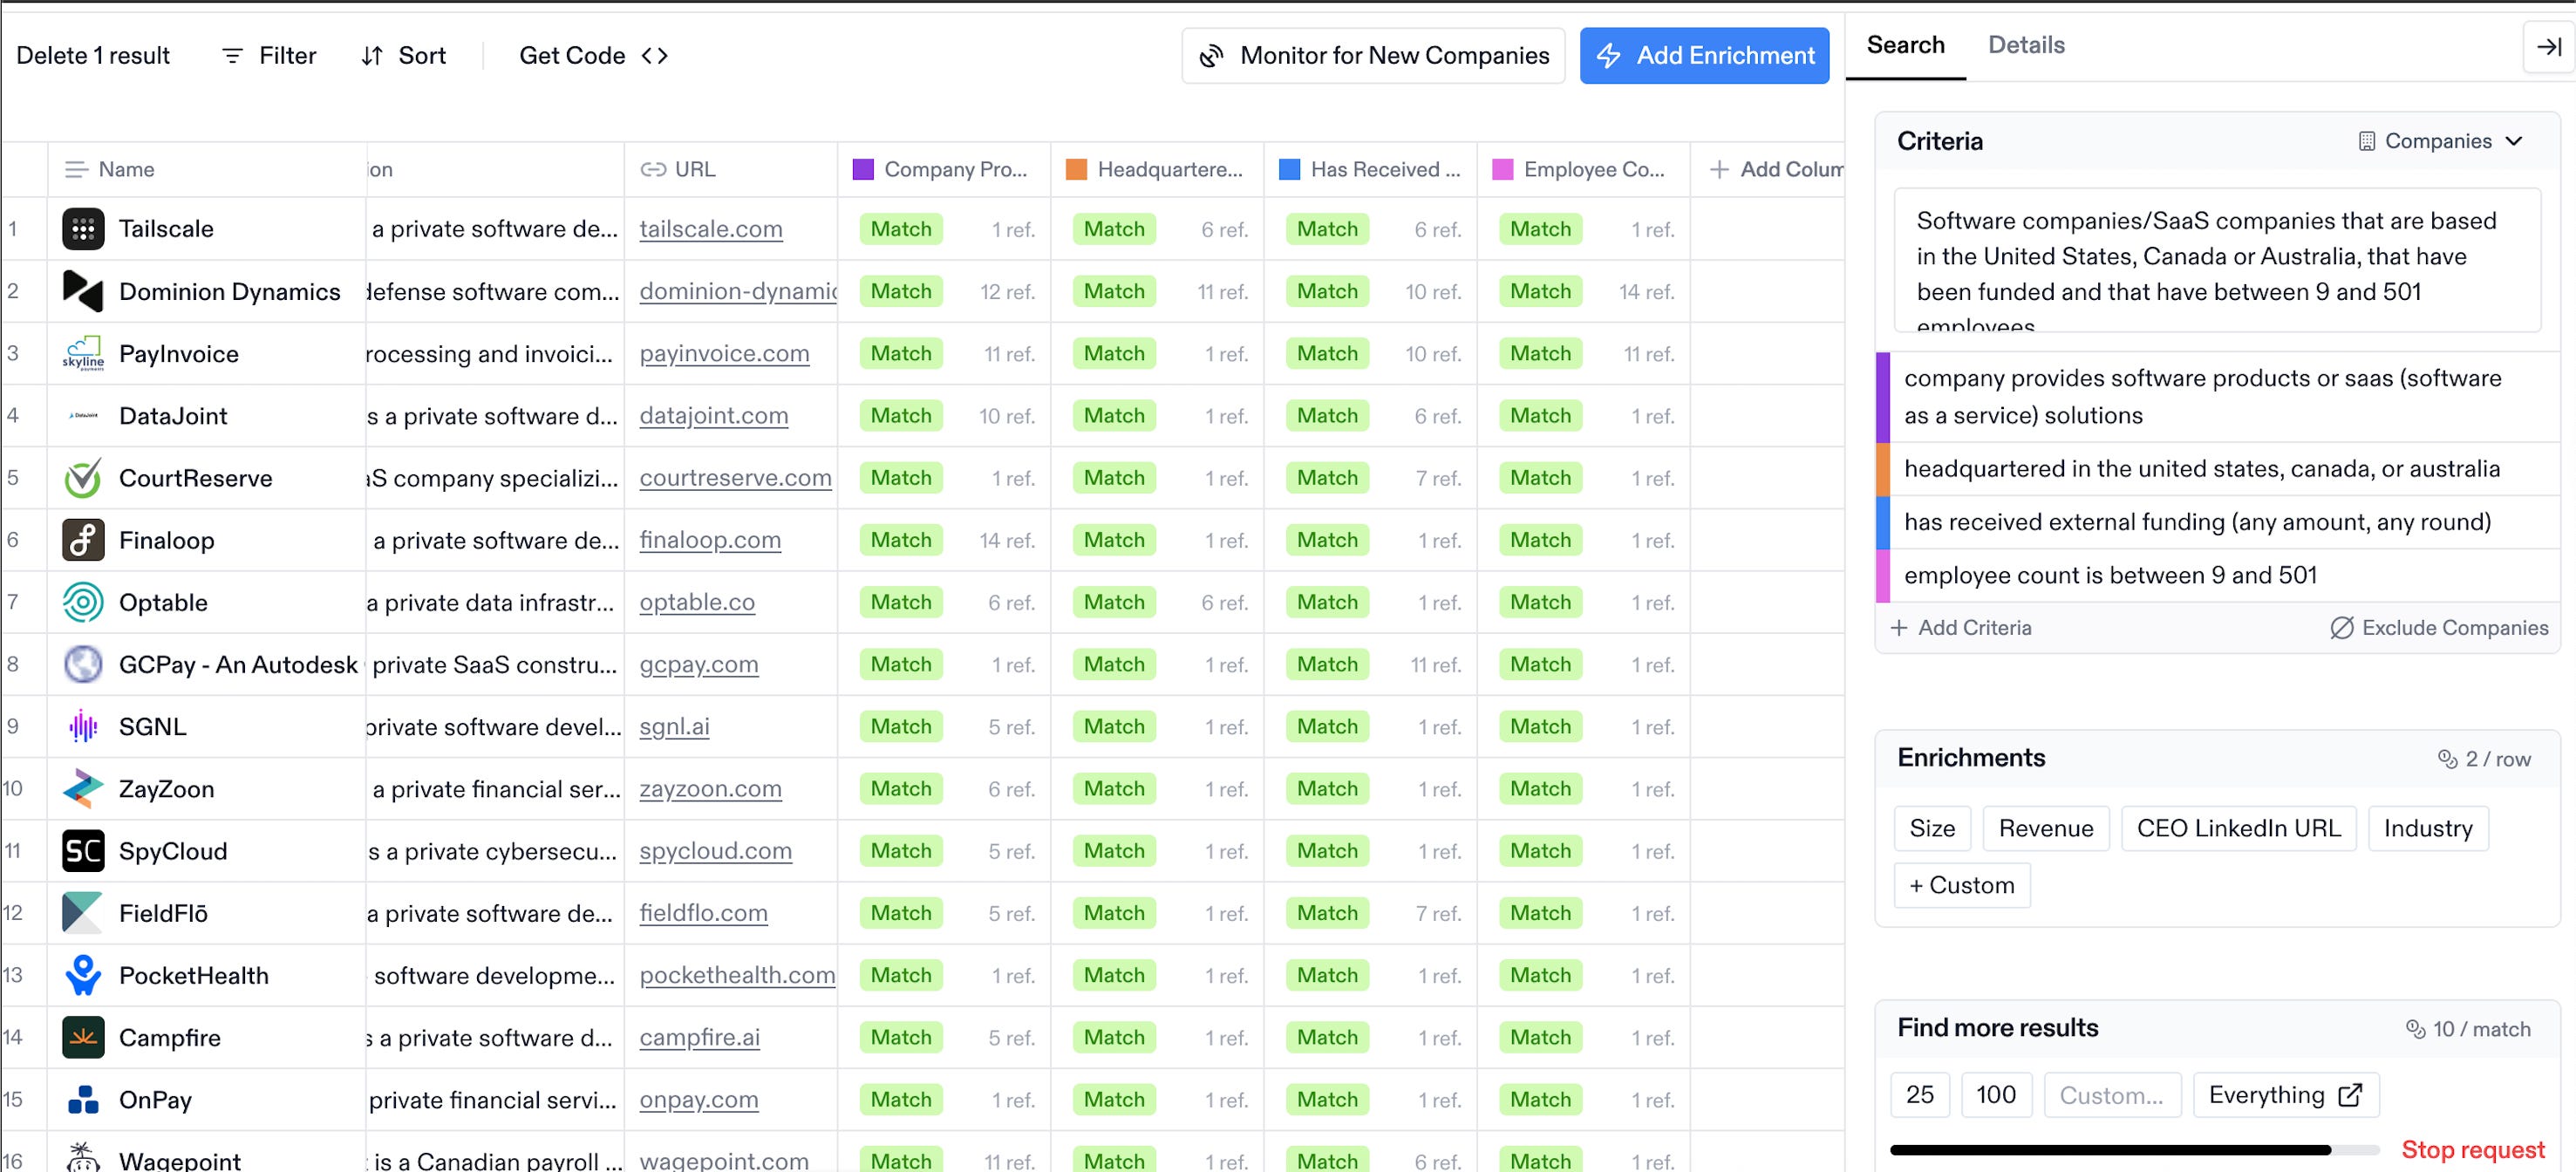
Task: Open Everything results via external-link icon
Action: 2350,1095
